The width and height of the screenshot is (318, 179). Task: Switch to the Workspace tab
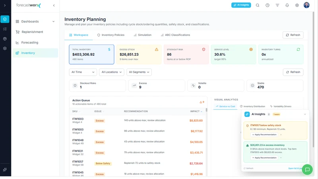[78, 35]
